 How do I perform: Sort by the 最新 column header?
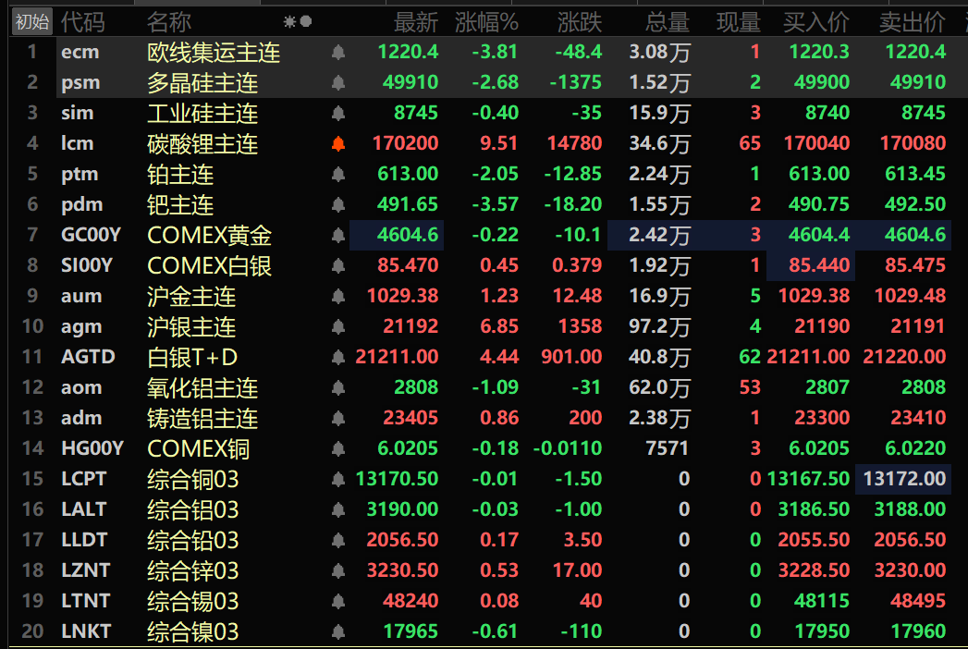(415, 21)
